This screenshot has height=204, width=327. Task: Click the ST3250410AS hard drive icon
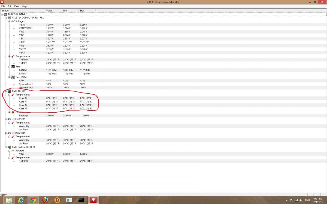[10, 133]
